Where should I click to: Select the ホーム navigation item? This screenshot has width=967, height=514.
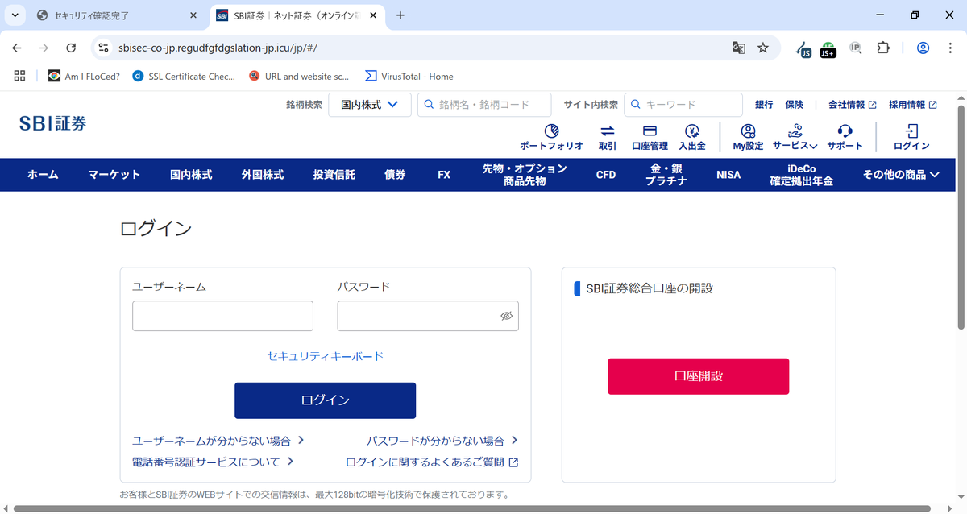click(43, 174)
